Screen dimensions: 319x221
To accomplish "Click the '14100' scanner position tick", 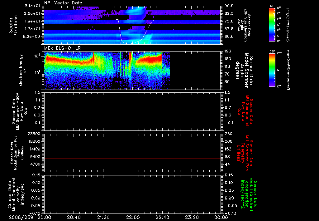I will pyautogui.click(x=34, y=149).
